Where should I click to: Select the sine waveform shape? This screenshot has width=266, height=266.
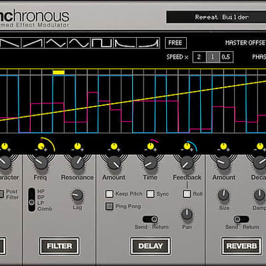[x=79, y=43]
